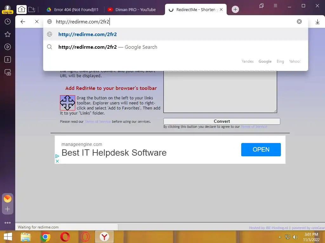
Task: Open the Windows Start menu
Action: coord(8,237)
